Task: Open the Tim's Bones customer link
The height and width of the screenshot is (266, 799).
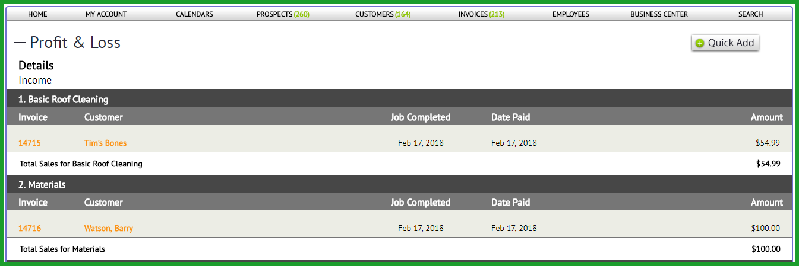Action: click(105, 143)
